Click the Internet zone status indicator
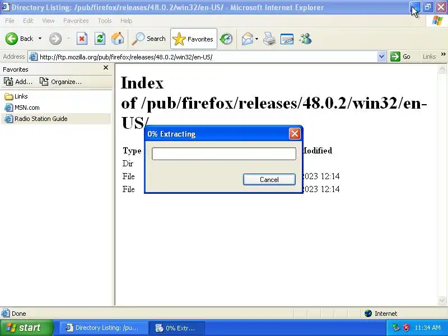Screen dimensions: 448x336 (x=381, y=314)
